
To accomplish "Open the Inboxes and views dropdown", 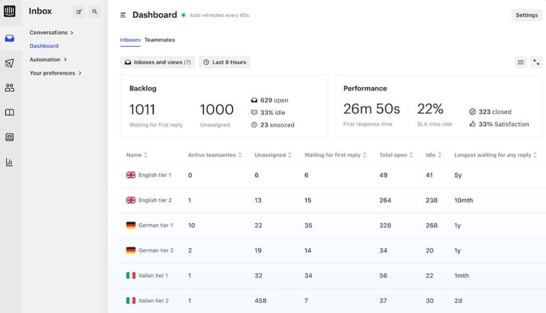I will pos(158,62).
